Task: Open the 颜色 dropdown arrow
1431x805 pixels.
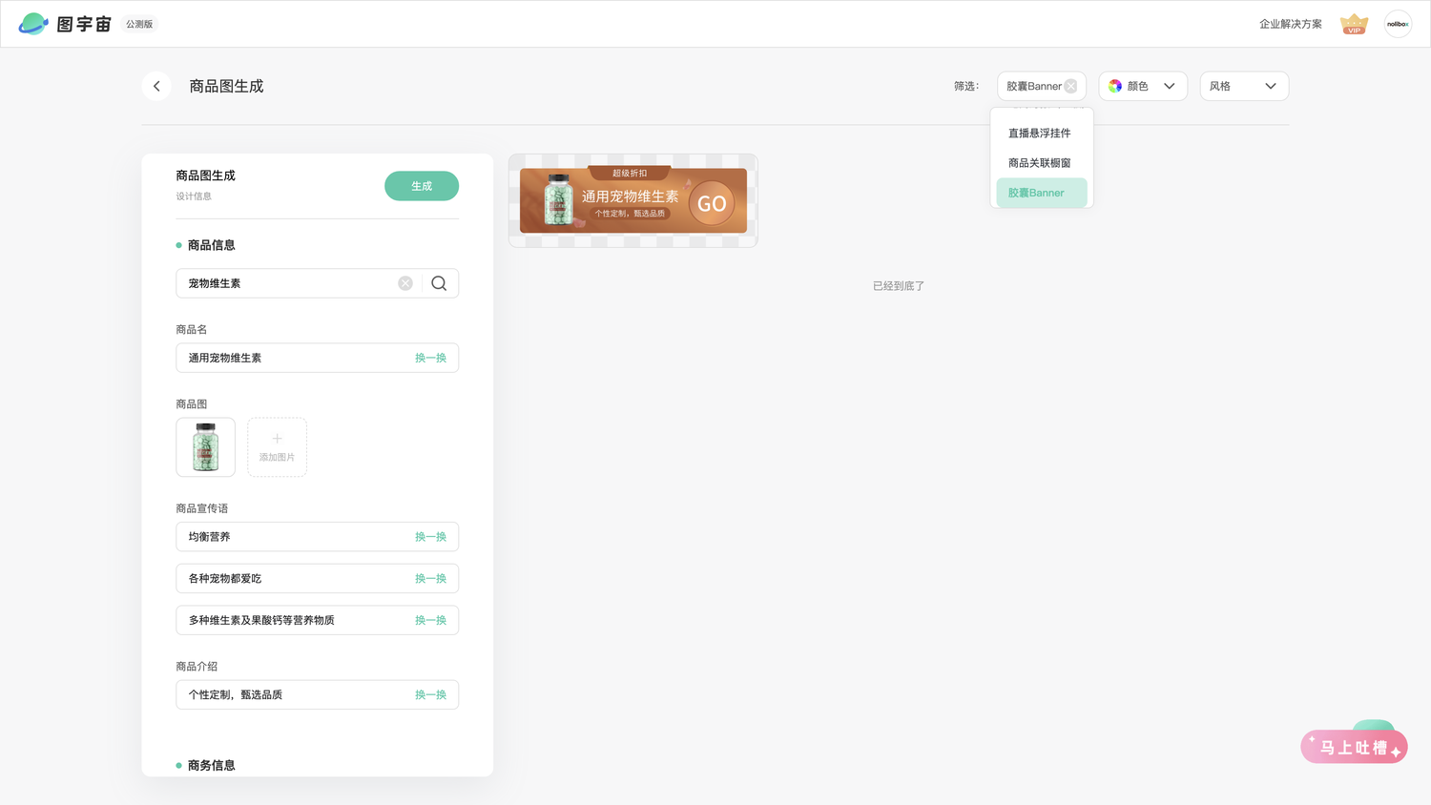Action: pyautogui.click(x=1169, y=86)
